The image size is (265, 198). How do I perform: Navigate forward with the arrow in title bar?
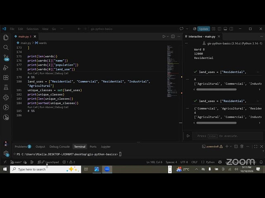tap(85, 29)
